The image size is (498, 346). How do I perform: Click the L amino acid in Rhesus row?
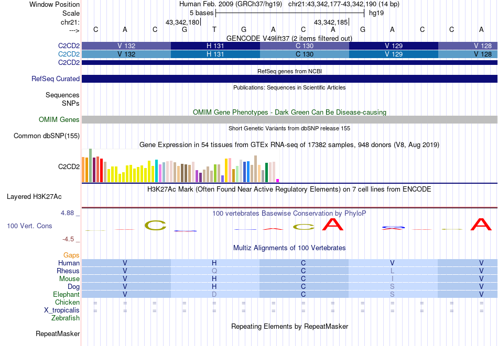(x=392, y=271)
